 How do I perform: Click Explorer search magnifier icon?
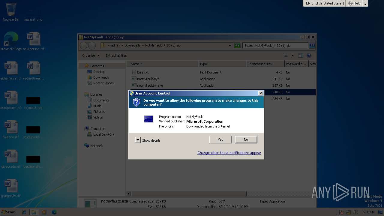pos(312,46)
